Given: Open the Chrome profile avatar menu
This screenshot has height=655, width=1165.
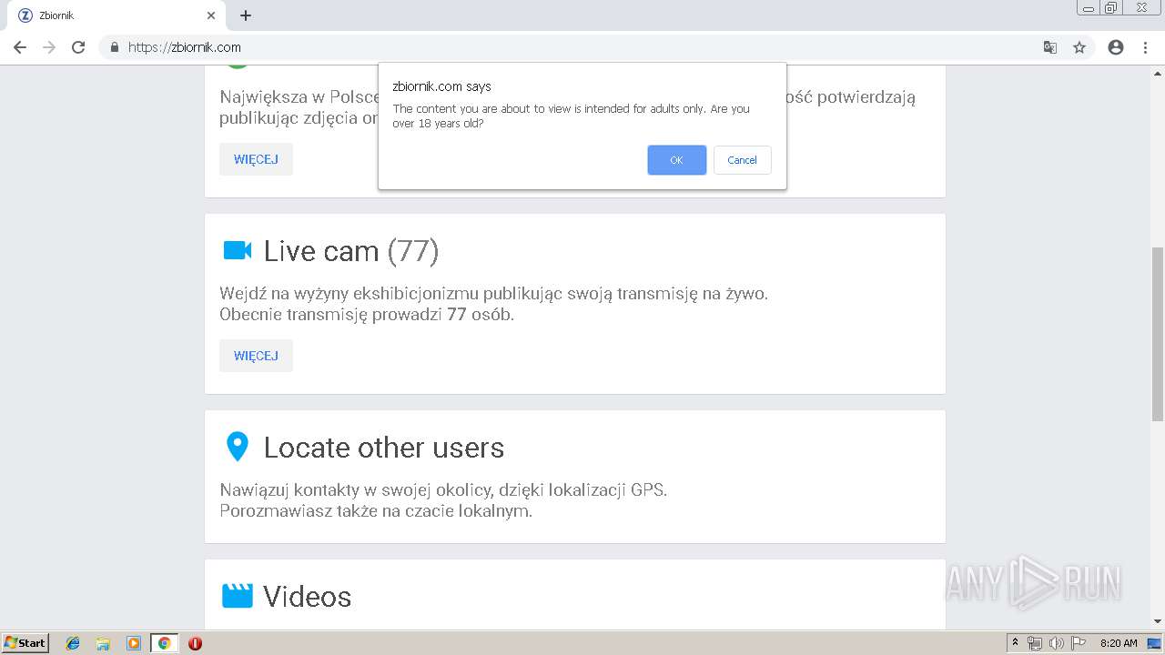Looking at the screenshot, I should pyautogui.click(x=1116, y=47).
